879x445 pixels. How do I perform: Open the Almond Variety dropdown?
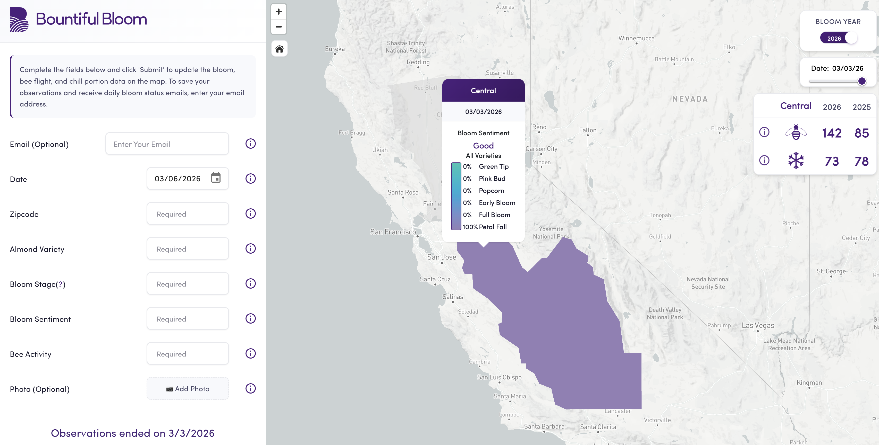click(188, 249)
